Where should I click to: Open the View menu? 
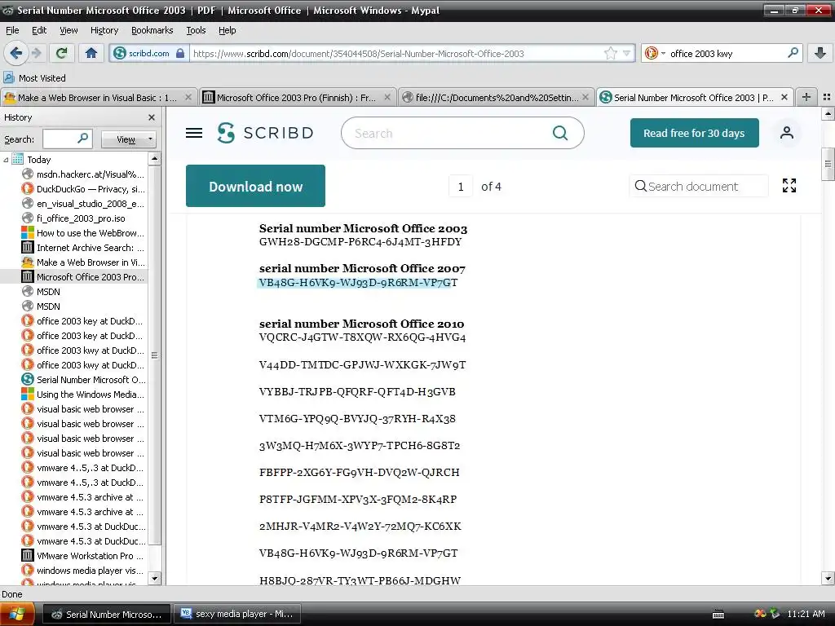tap(68, 30)
